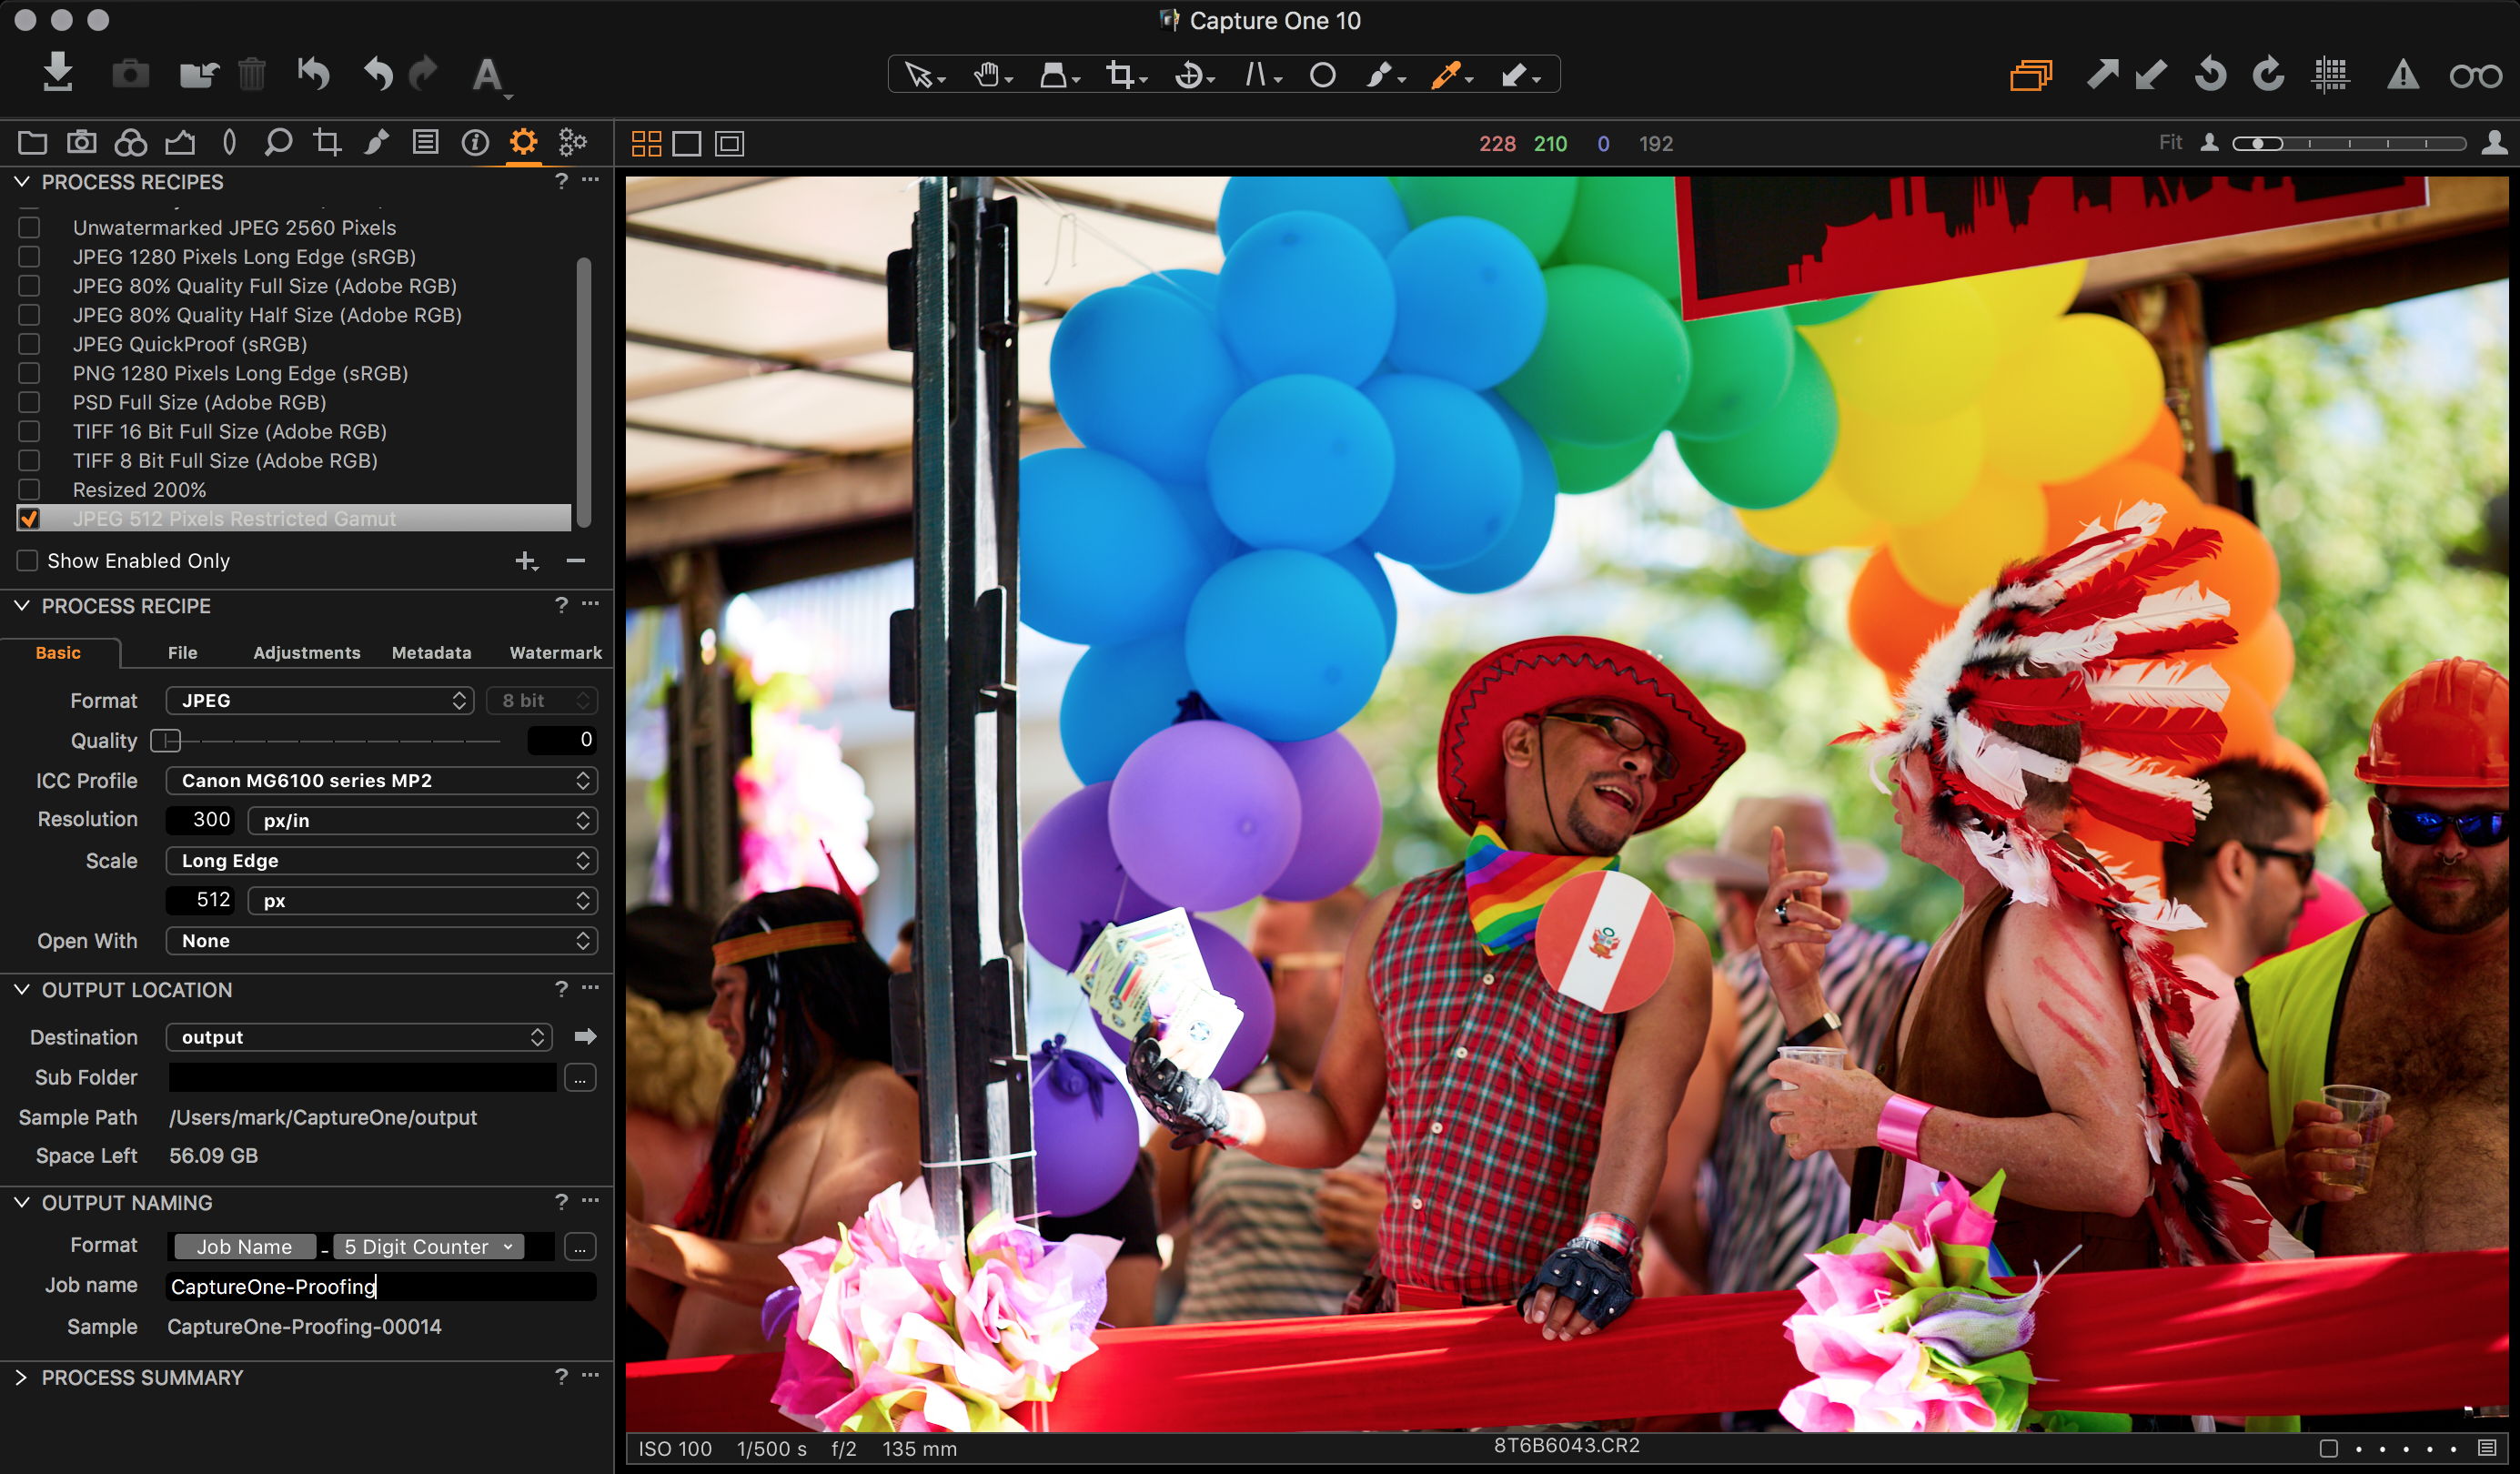Click the exposure warning triangle icon

pos(2402,75)
